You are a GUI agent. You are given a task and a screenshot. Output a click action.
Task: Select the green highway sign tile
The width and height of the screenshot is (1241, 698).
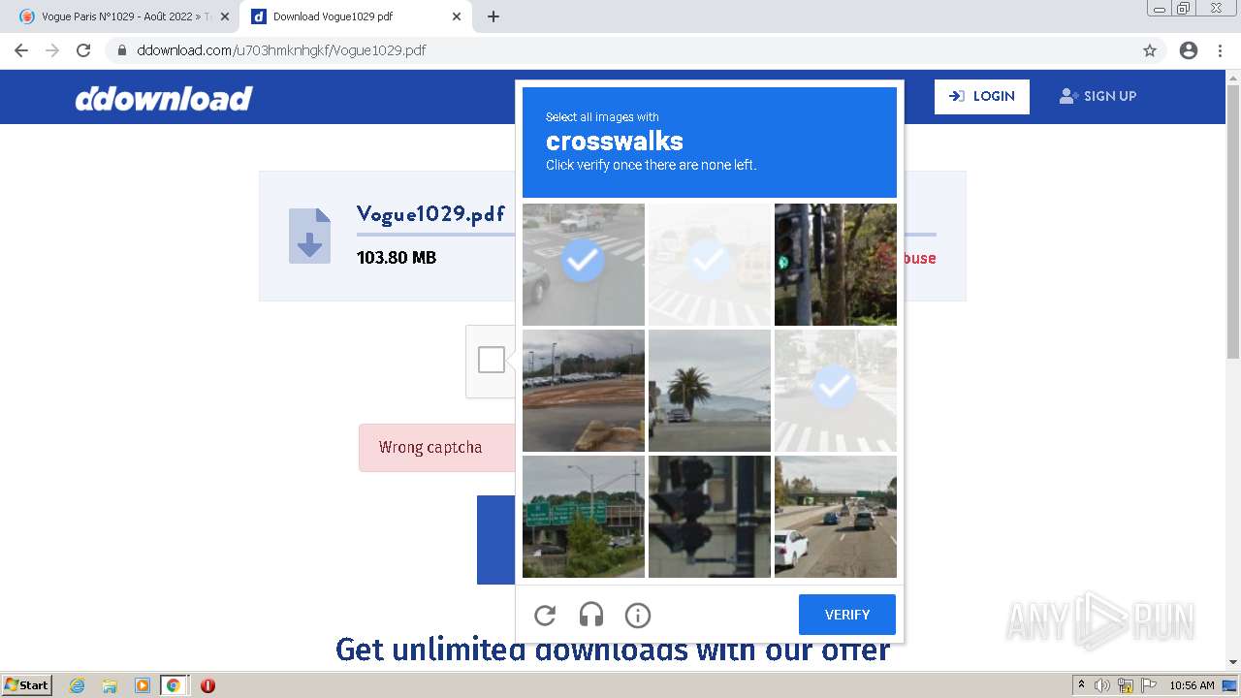tap(584, 517)
